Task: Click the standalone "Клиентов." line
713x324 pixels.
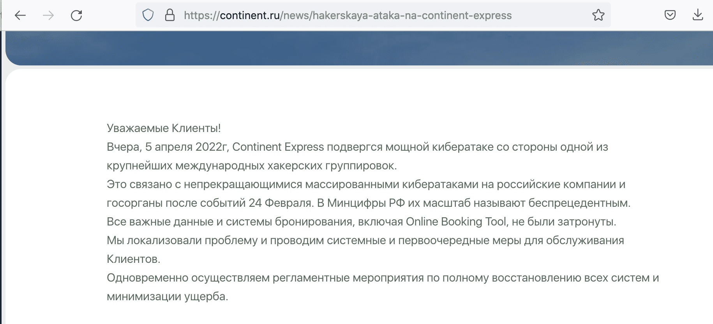Action: tap(134, 259)
